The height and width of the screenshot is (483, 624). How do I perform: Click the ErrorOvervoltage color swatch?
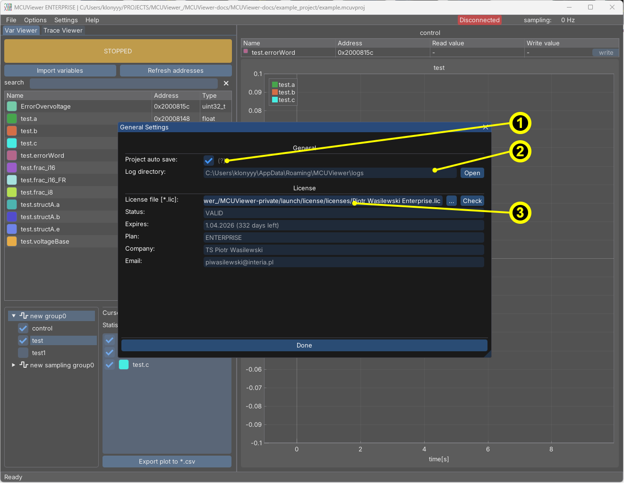tap(12, 106)
